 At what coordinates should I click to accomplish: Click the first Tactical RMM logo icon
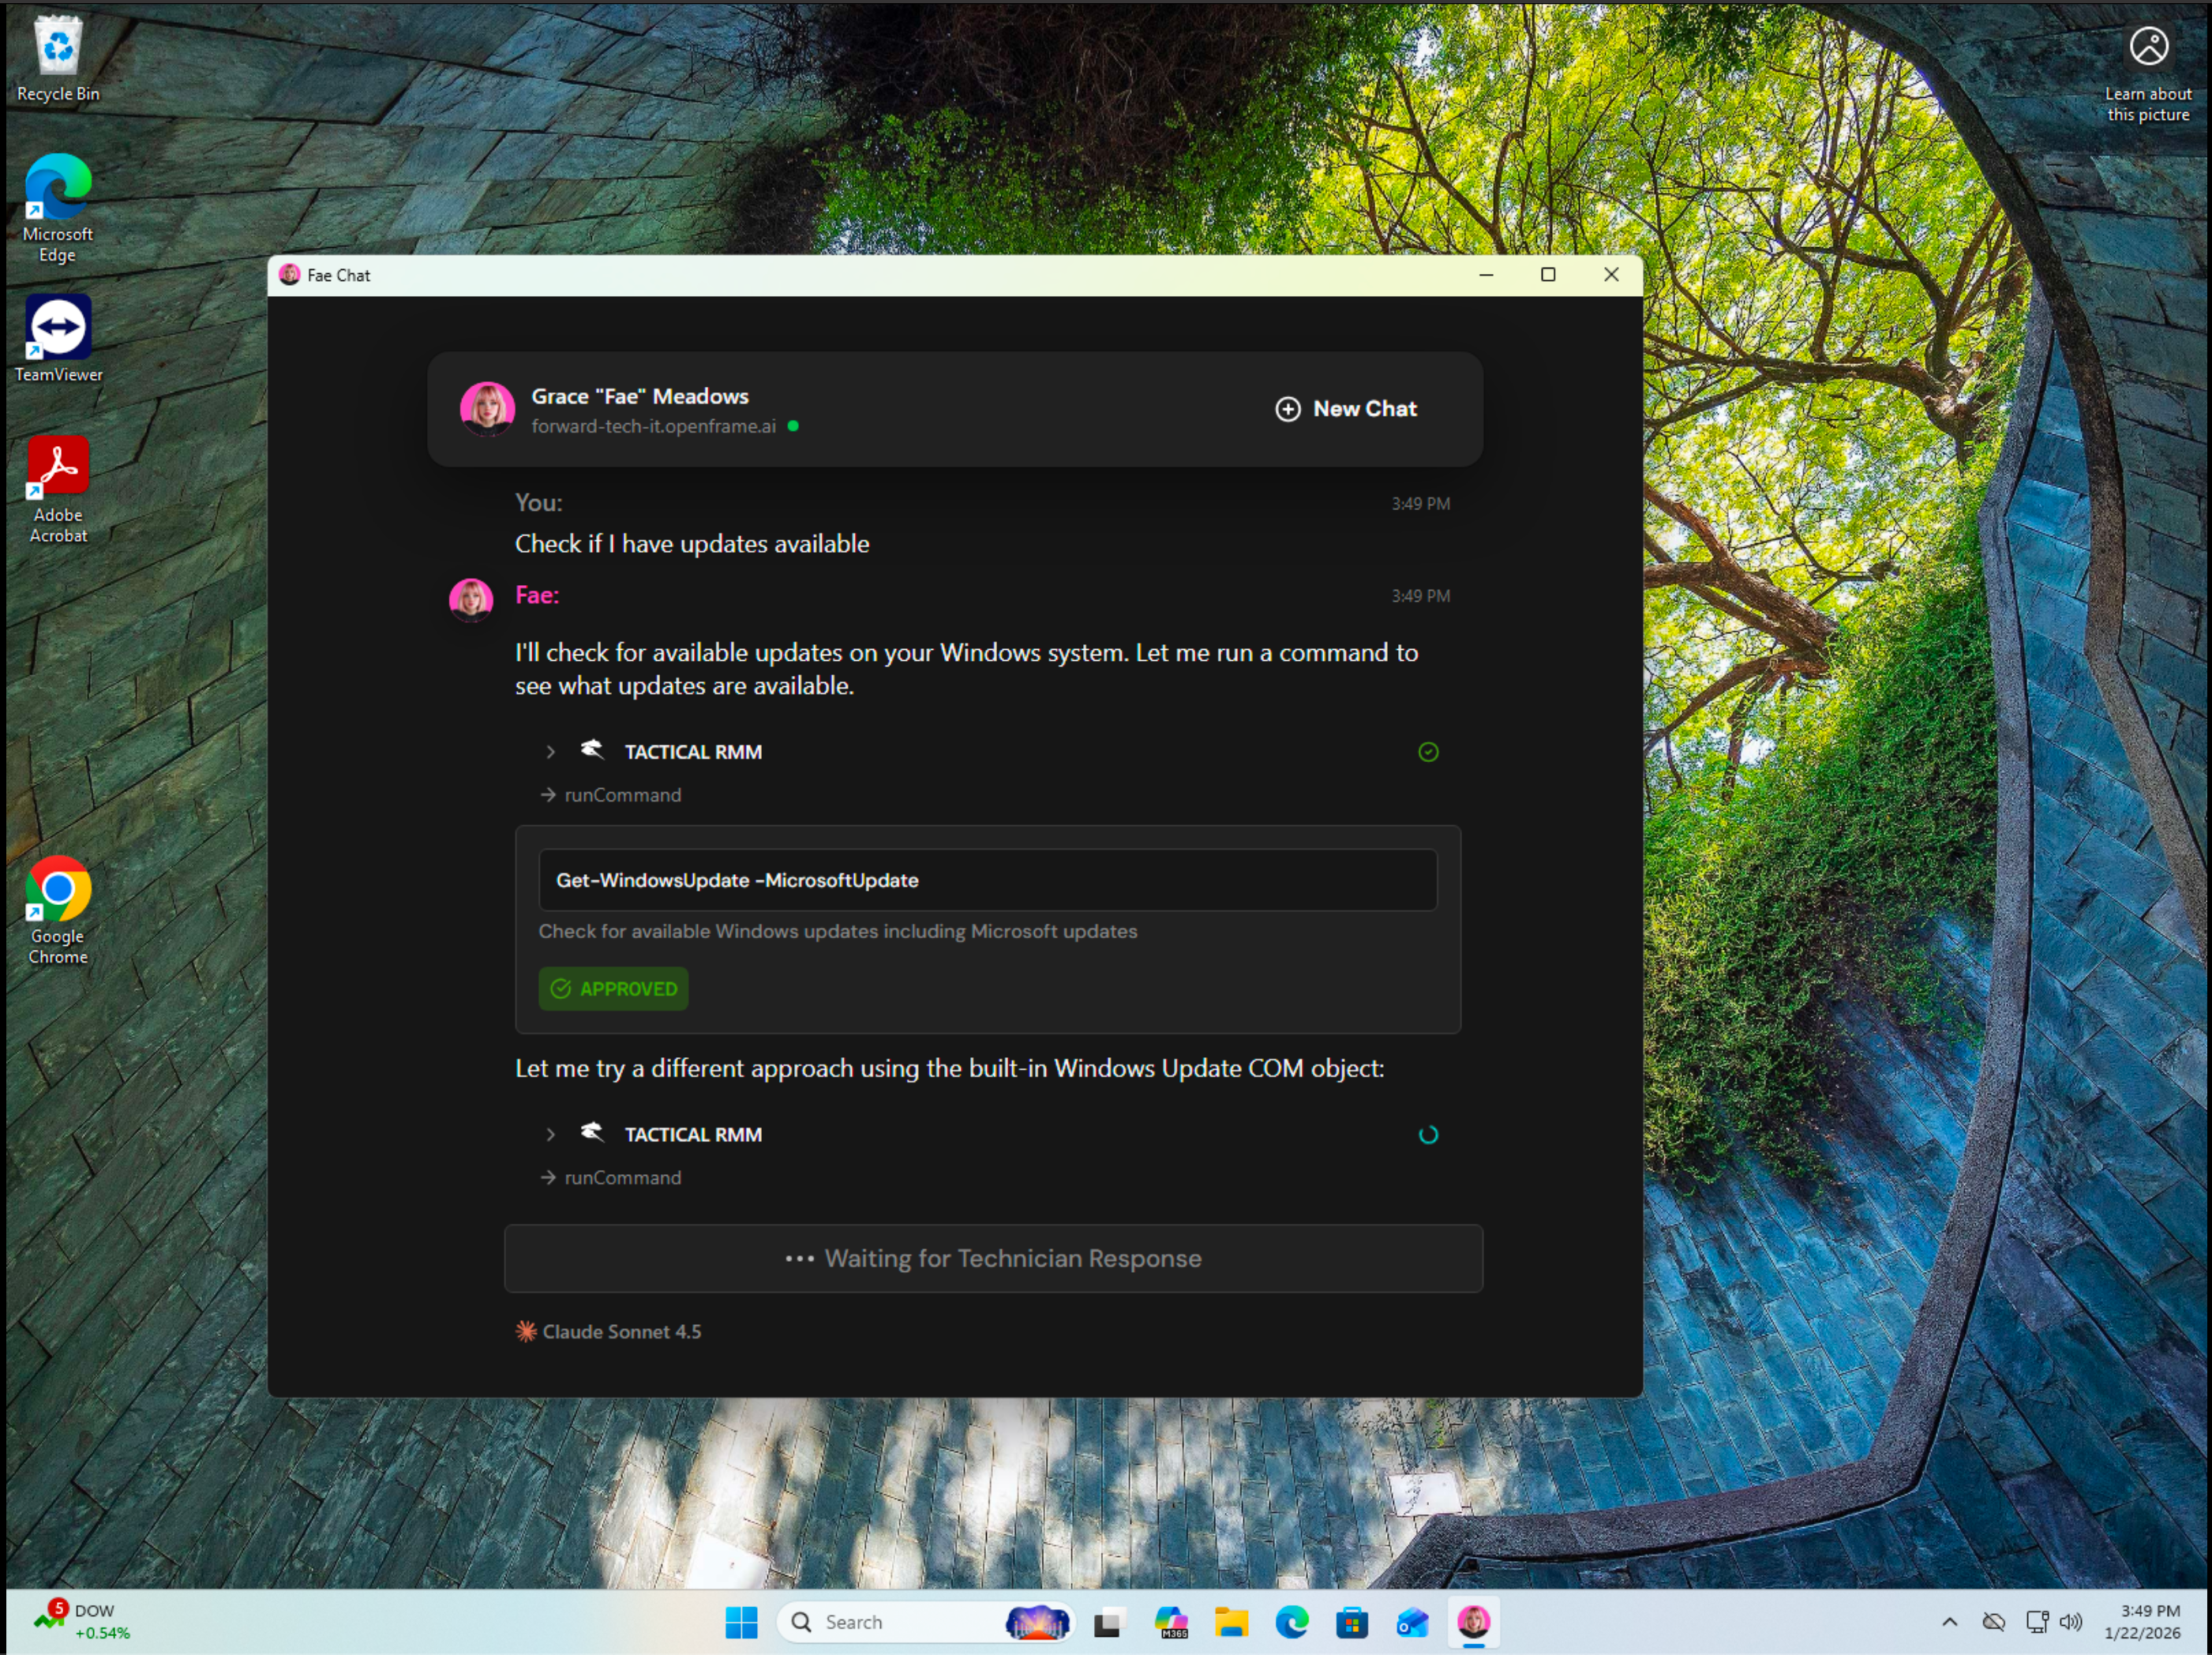(x=592, y=750)
